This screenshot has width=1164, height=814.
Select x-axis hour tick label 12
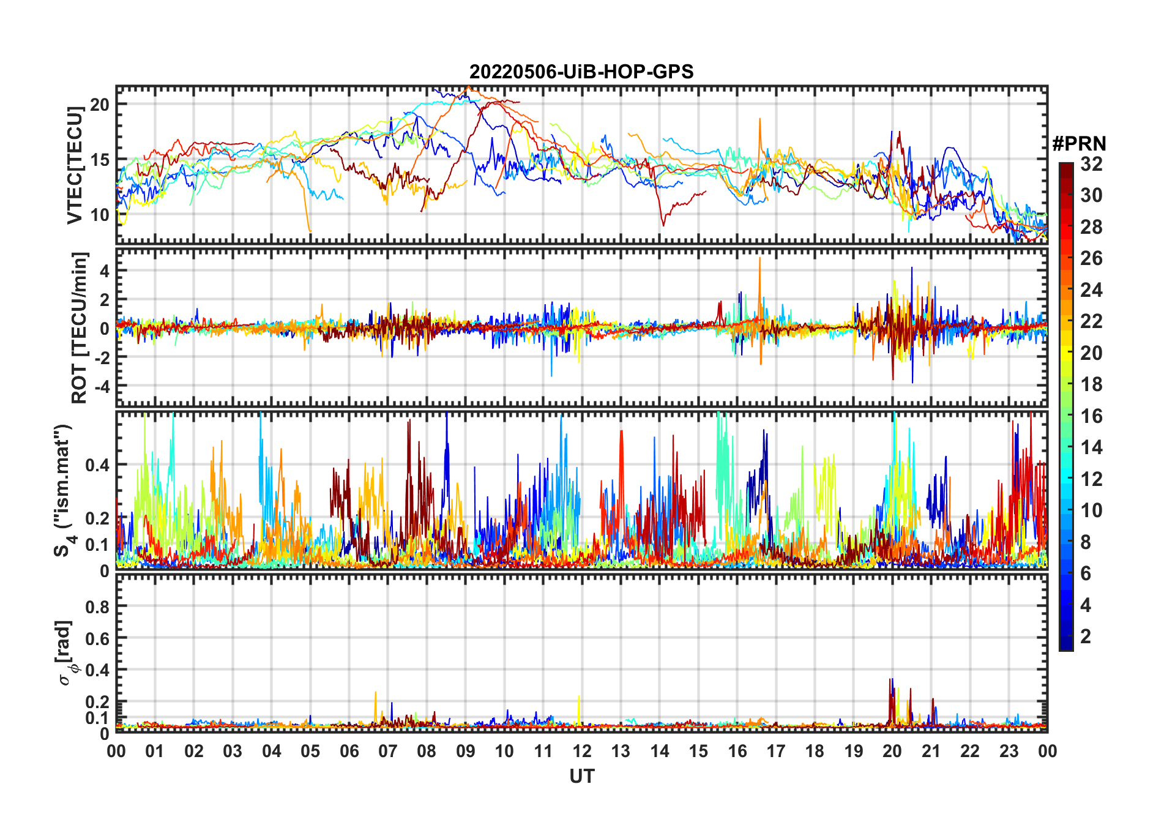coord(581,751)
